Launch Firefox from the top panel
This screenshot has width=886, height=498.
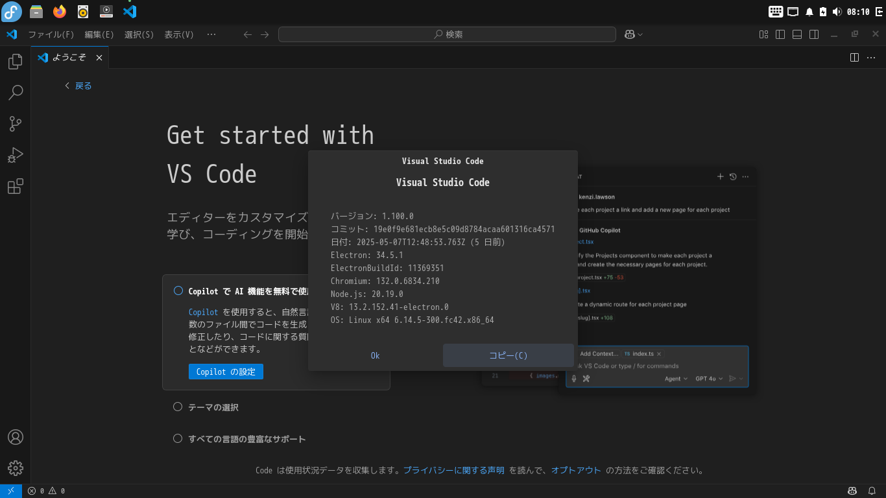point(60,12)
